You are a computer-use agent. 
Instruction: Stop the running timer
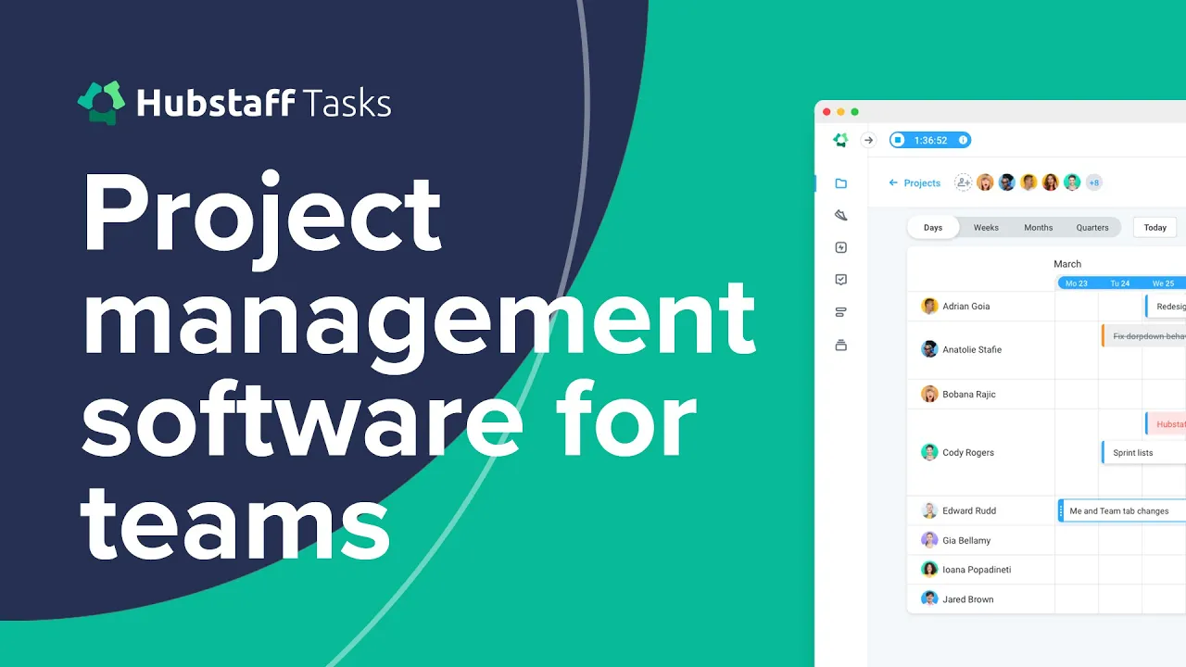coord(897,140)
